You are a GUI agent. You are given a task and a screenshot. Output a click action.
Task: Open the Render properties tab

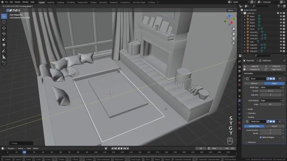coord(239,67)
